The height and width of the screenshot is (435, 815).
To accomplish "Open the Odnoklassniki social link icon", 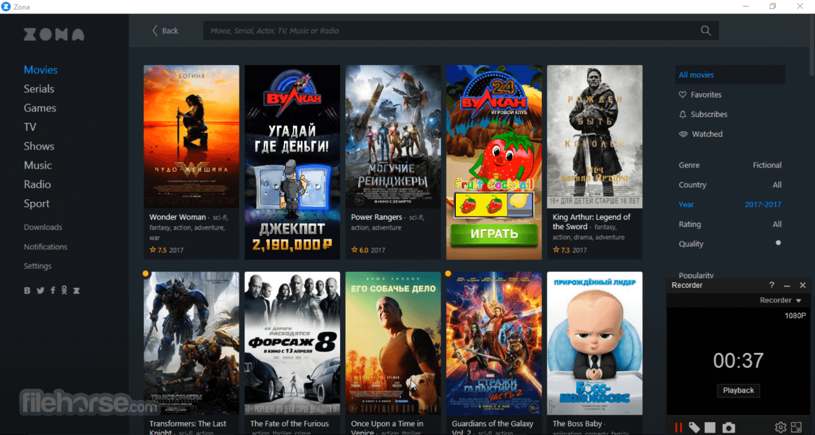I will [64, 290].
